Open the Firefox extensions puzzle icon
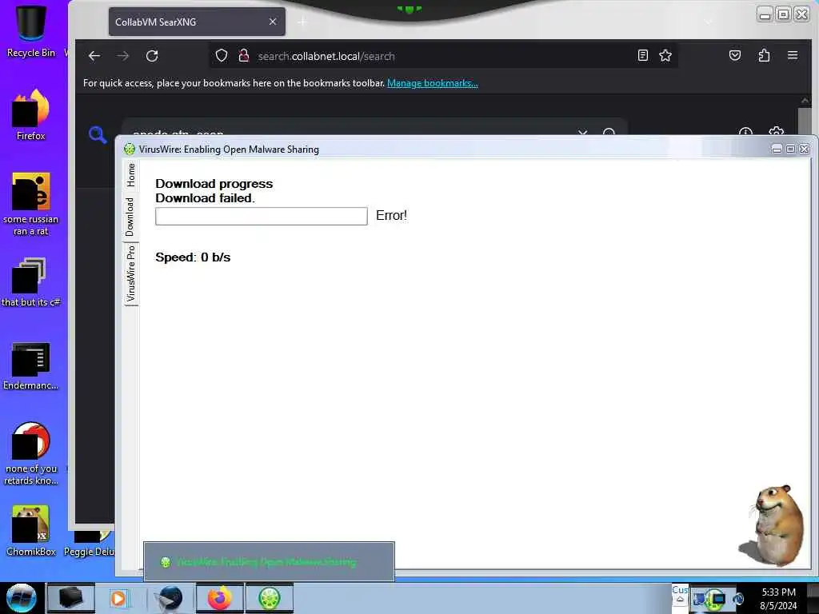The image size is (819, 614). point(764,55)
